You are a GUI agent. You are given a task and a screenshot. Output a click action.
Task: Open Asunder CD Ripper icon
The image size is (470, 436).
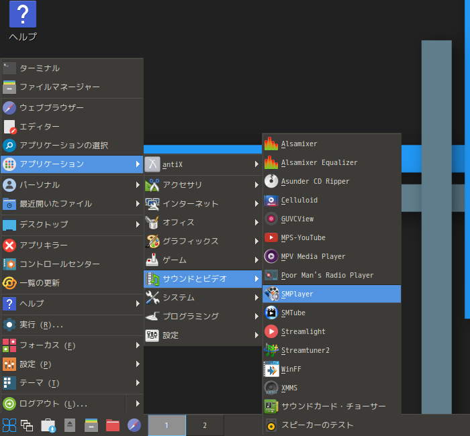(x=271, y=181)
